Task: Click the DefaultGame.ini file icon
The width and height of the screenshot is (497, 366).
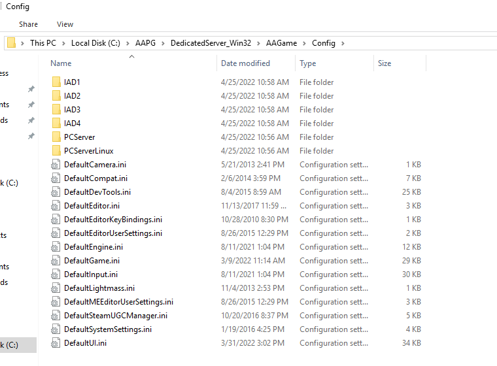Action: pyautogui.click(x=56, y=261)
